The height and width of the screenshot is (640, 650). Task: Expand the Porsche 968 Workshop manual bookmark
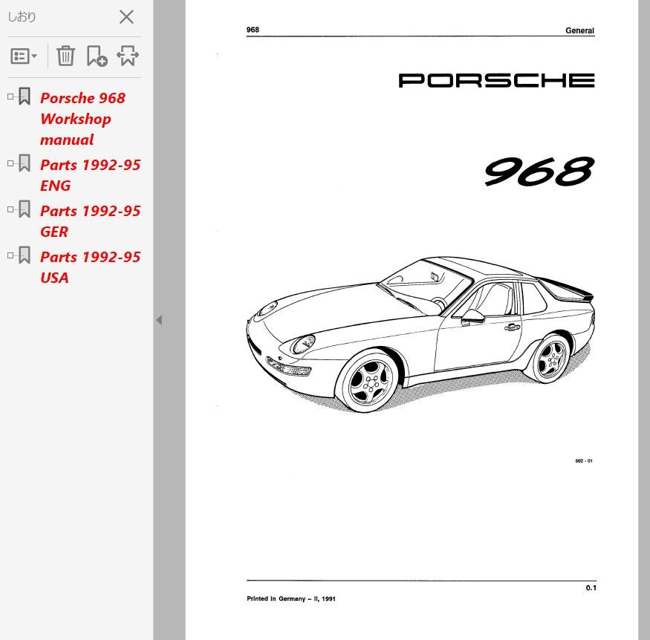click(10, 97)
